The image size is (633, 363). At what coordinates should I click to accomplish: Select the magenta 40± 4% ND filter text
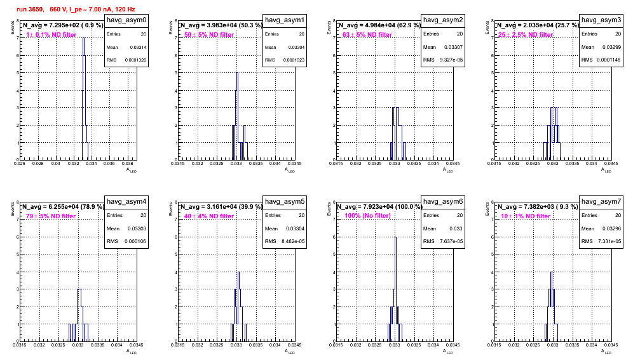click(209, 216)
